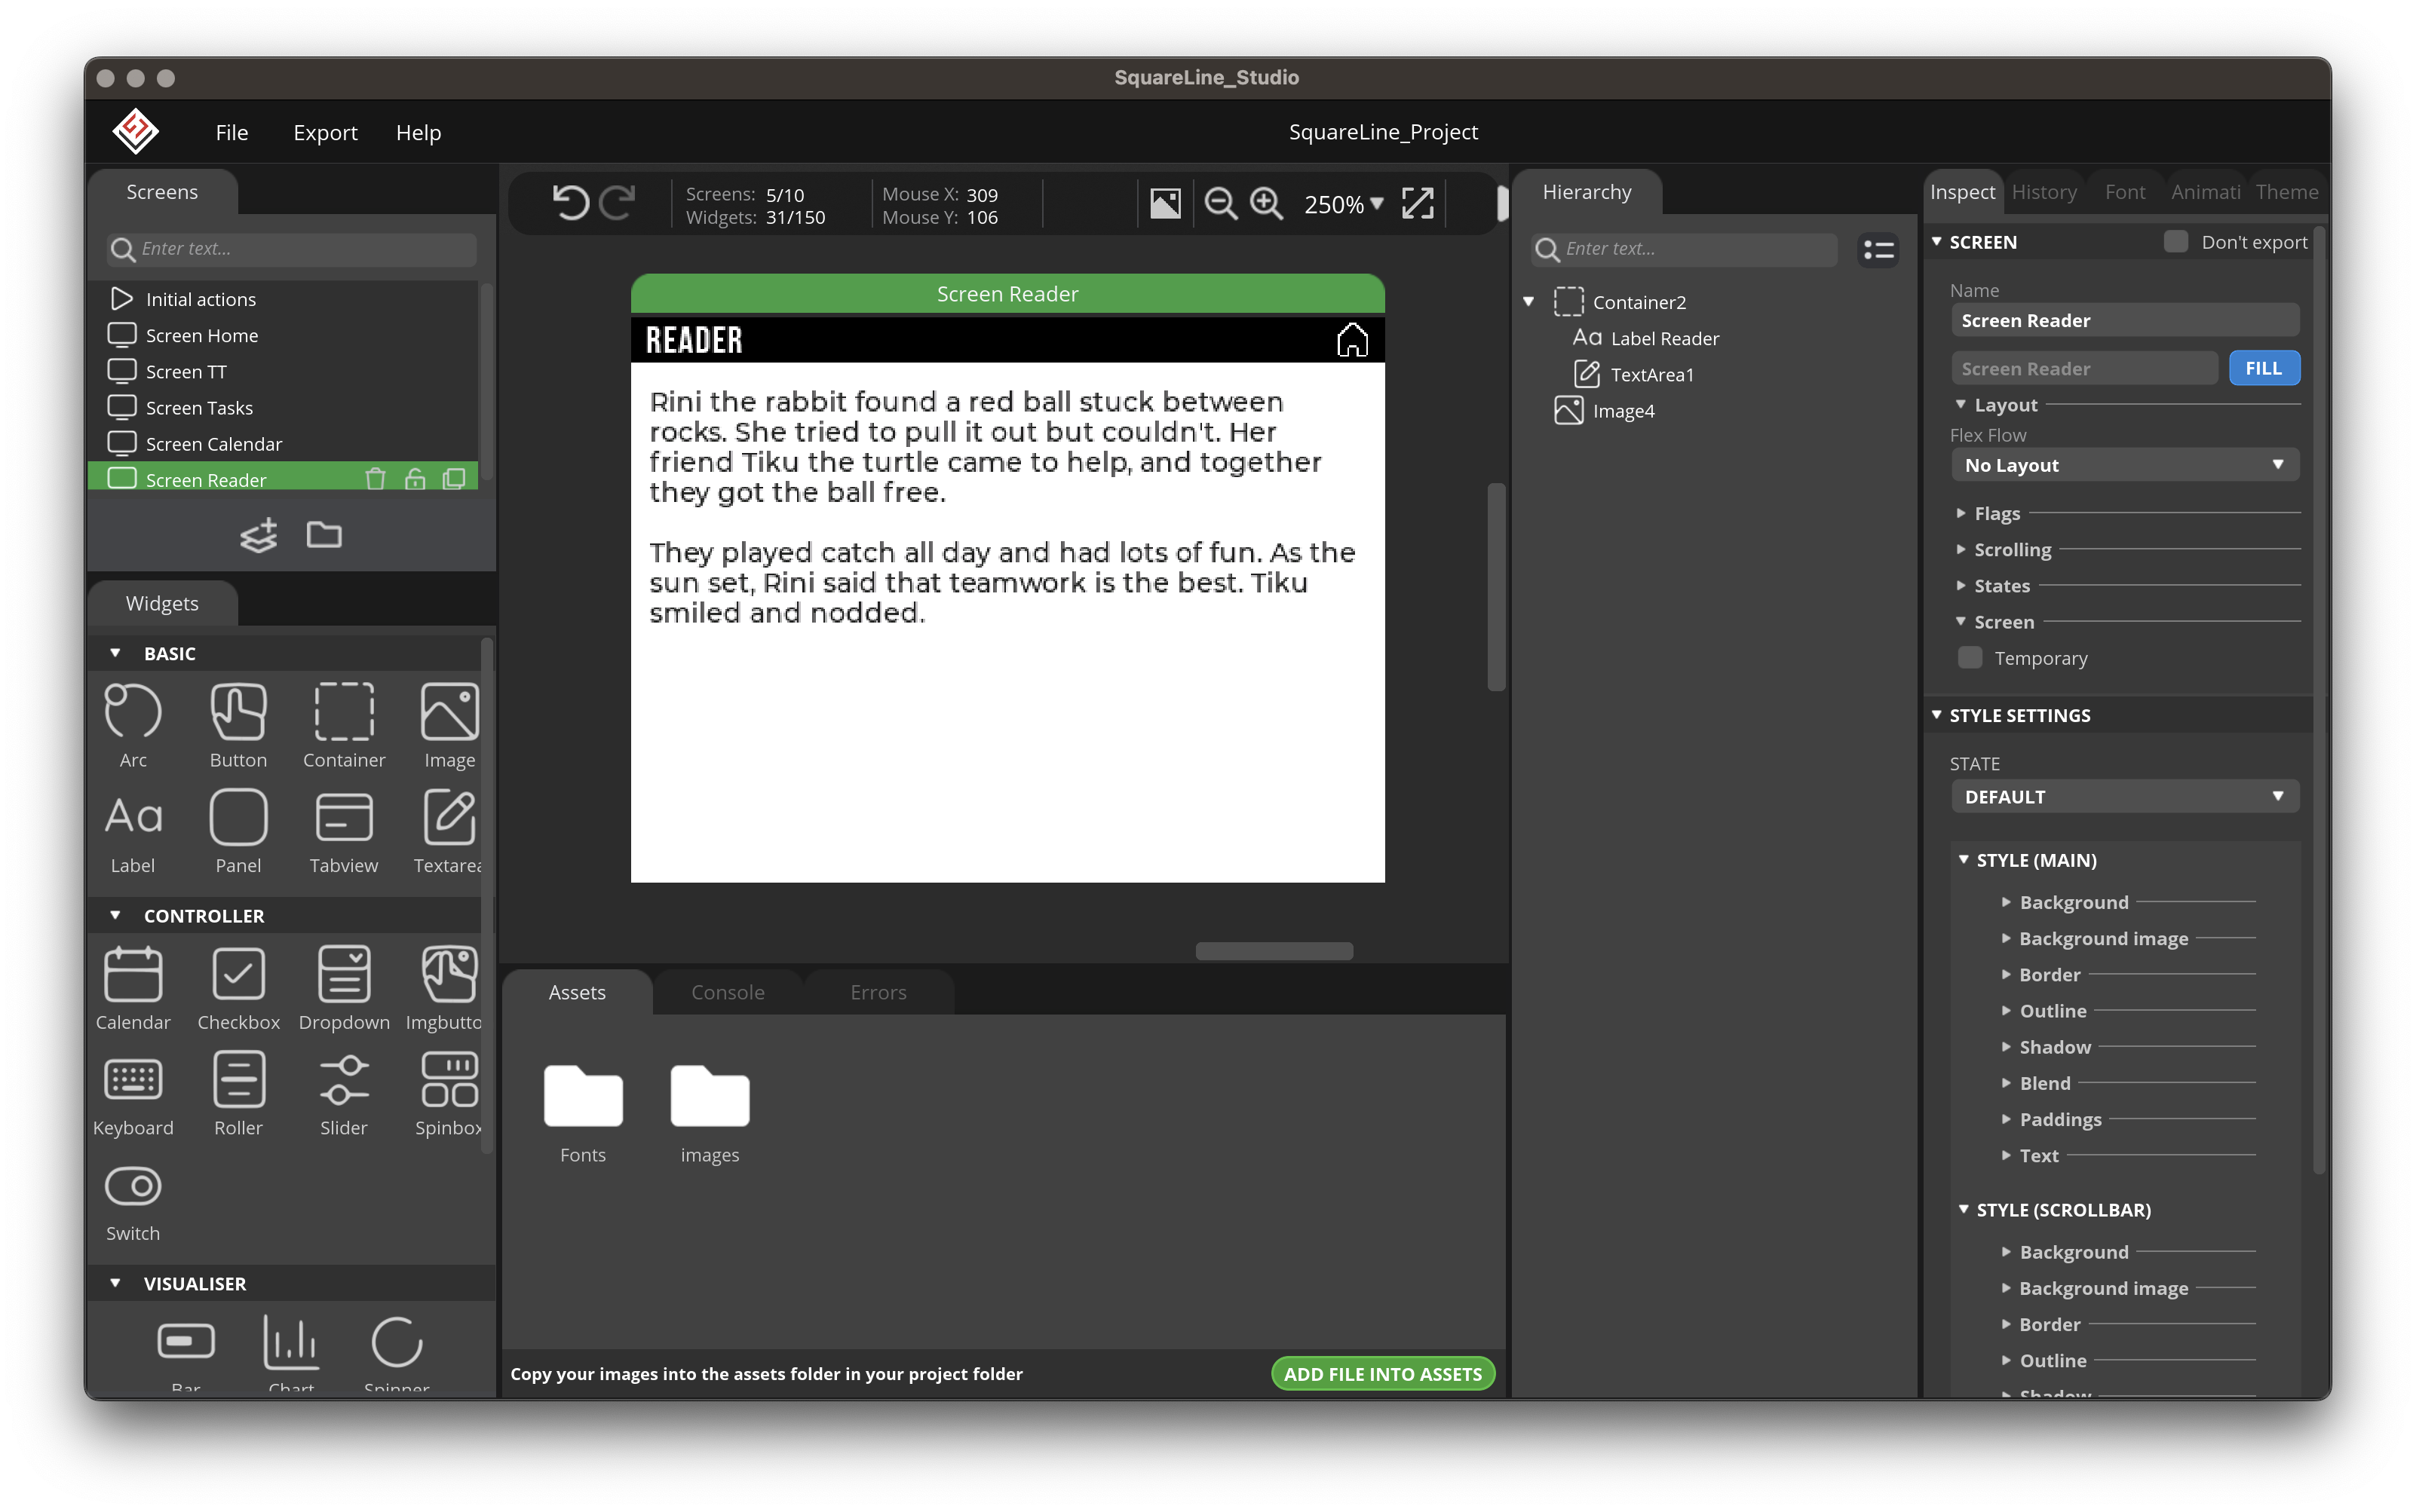Click the redo arrow icon
The width and height of the screenshot is (2416, 1512).
pos(618,203)
